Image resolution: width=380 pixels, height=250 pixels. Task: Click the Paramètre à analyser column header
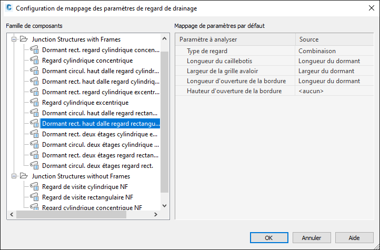click(x=235, y=39)
